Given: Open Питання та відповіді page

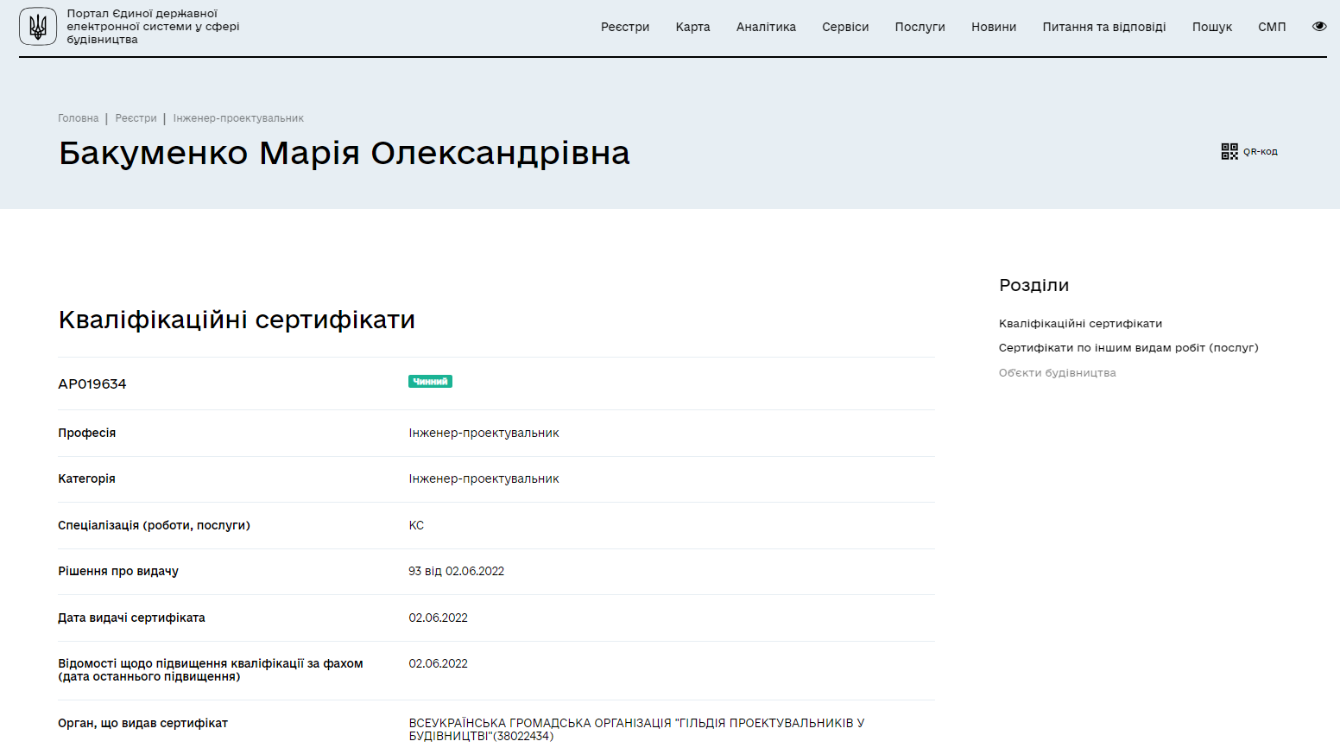Looking at the screenshot, I should (x=1104, y=27).
